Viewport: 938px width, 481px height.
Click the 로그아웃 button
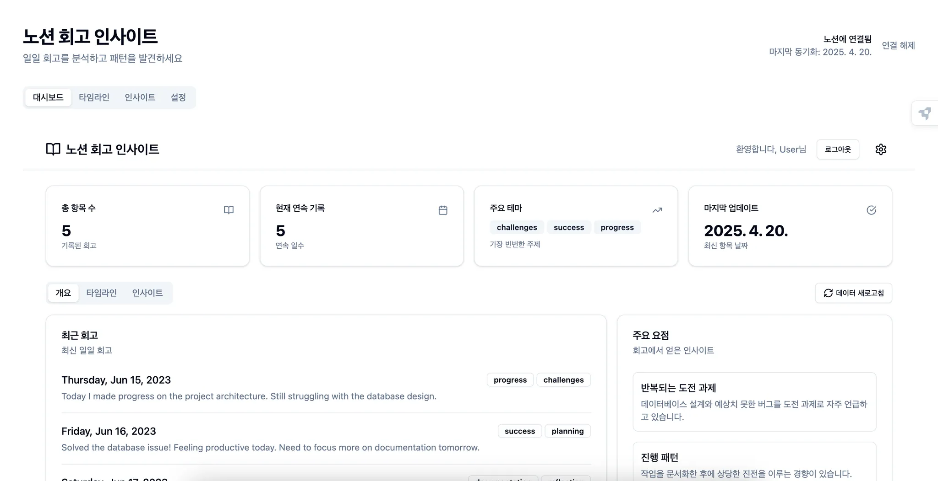tap(838, 150)
